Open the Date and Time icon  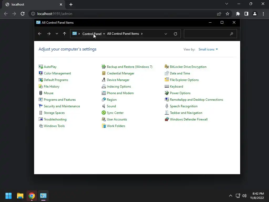click(x=167, y=73)
